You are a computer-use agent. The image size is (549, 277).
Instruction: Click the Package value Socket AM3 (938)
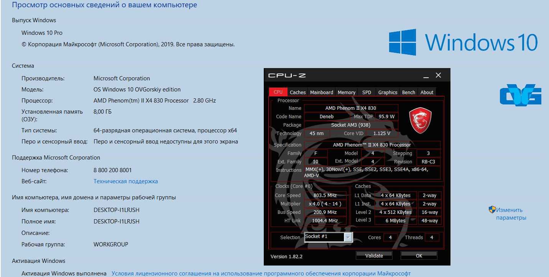[351, 125]
